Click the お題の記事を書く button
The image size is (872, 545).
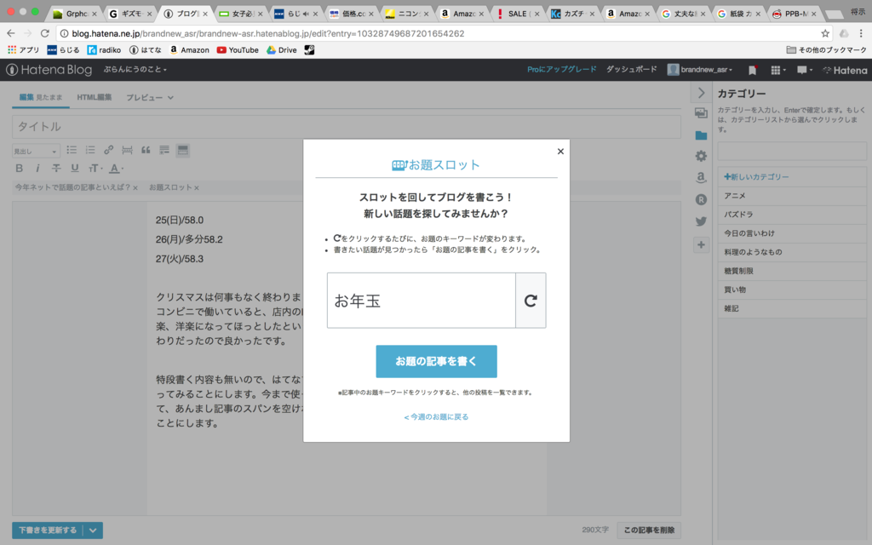pos(436,361)
